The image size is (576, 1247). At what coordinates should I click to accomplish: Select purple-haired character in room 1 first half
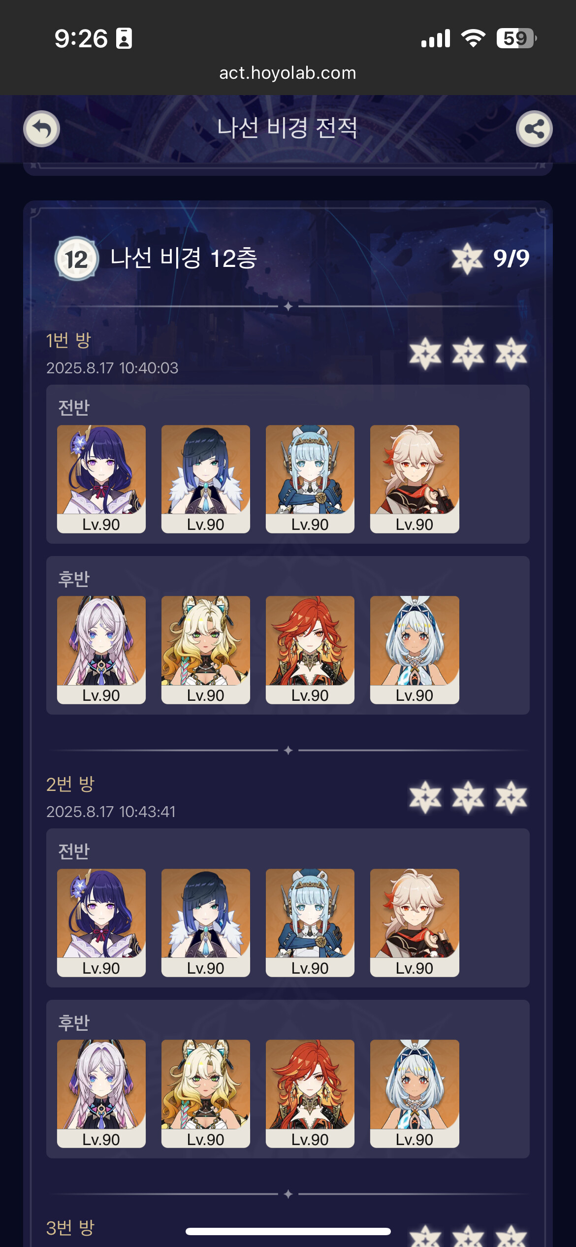pyautogui.click(x=101, y=479)
